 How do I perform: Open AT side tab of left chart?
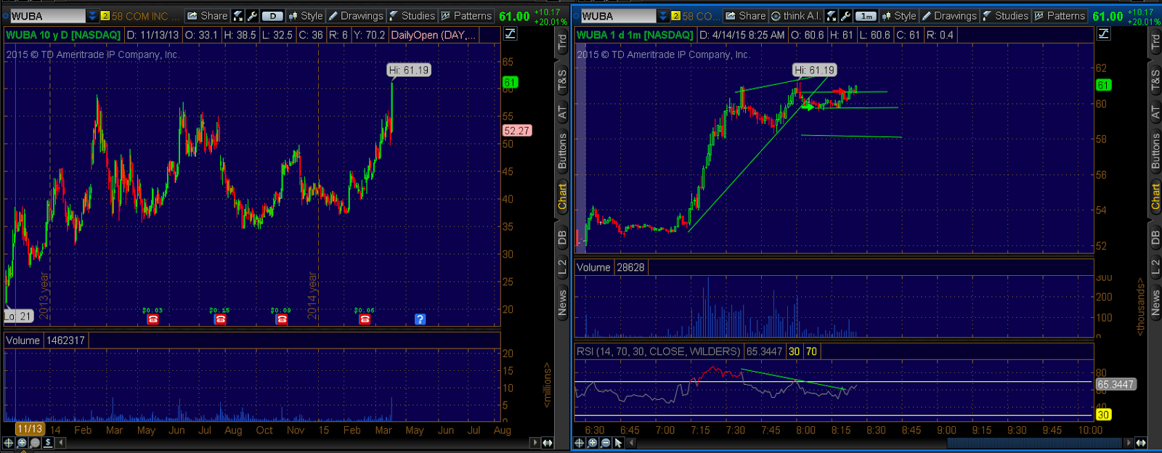click(x=562, y=113)
